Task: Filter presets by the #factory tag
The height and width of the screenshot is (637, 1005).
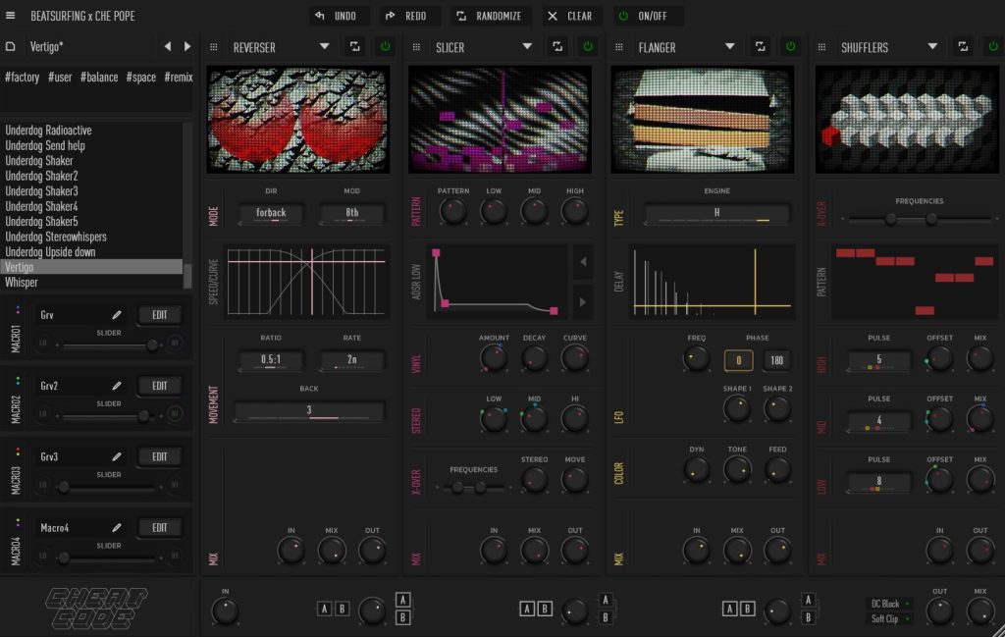Action: click(22, 77)
